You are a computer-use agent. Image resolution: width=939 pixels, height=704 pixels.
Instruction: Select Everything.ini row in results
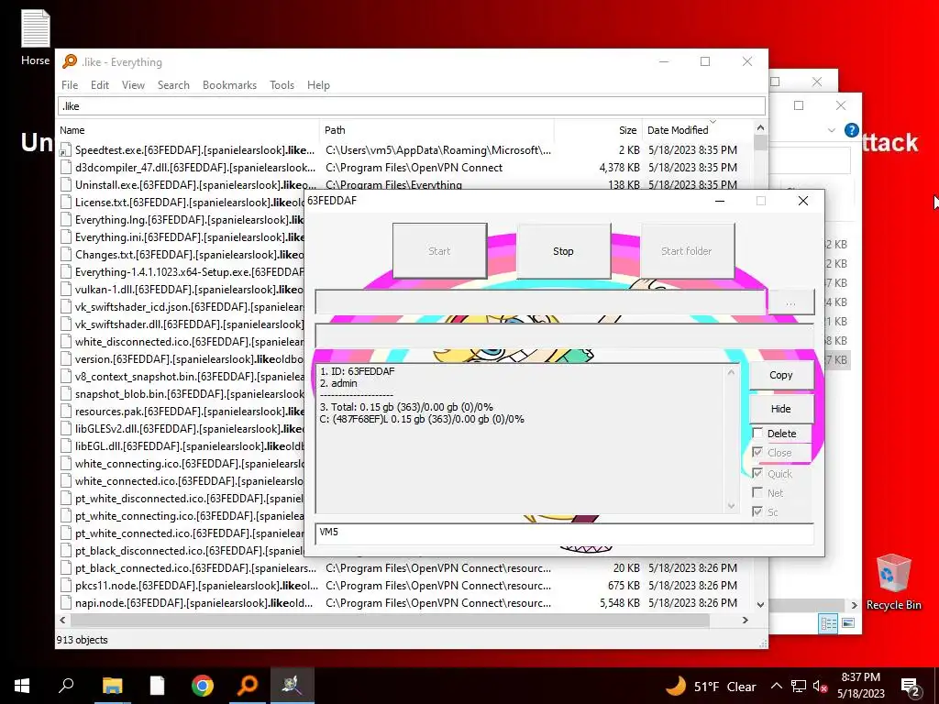tap(182, 237)
